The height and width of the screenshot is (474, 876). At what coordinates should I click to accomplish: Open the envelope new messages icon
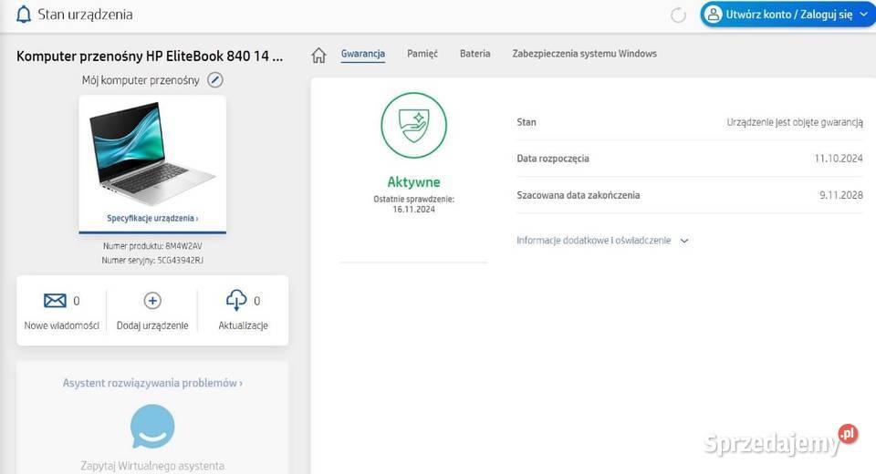tap(55, 301)
